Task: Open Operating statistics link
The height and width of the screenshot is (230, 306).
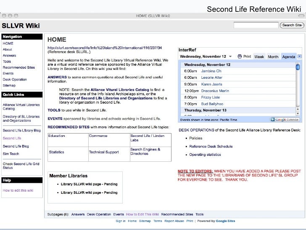Action: 205,155
